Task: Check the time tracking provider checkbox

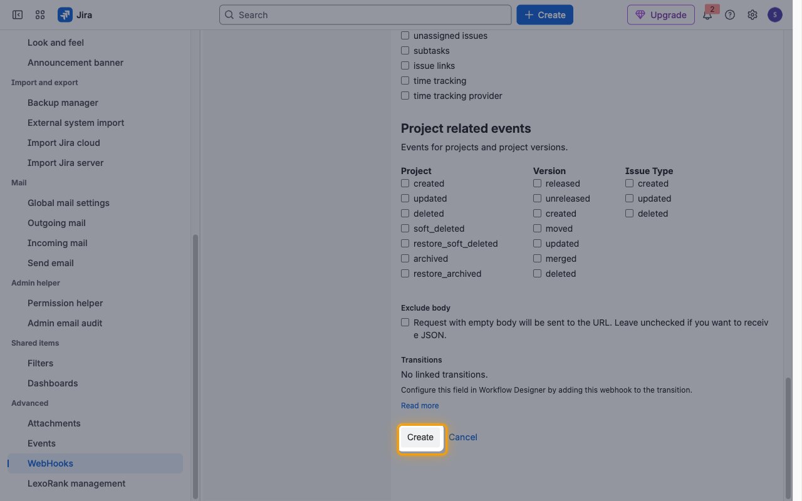Action: (405, 96)
